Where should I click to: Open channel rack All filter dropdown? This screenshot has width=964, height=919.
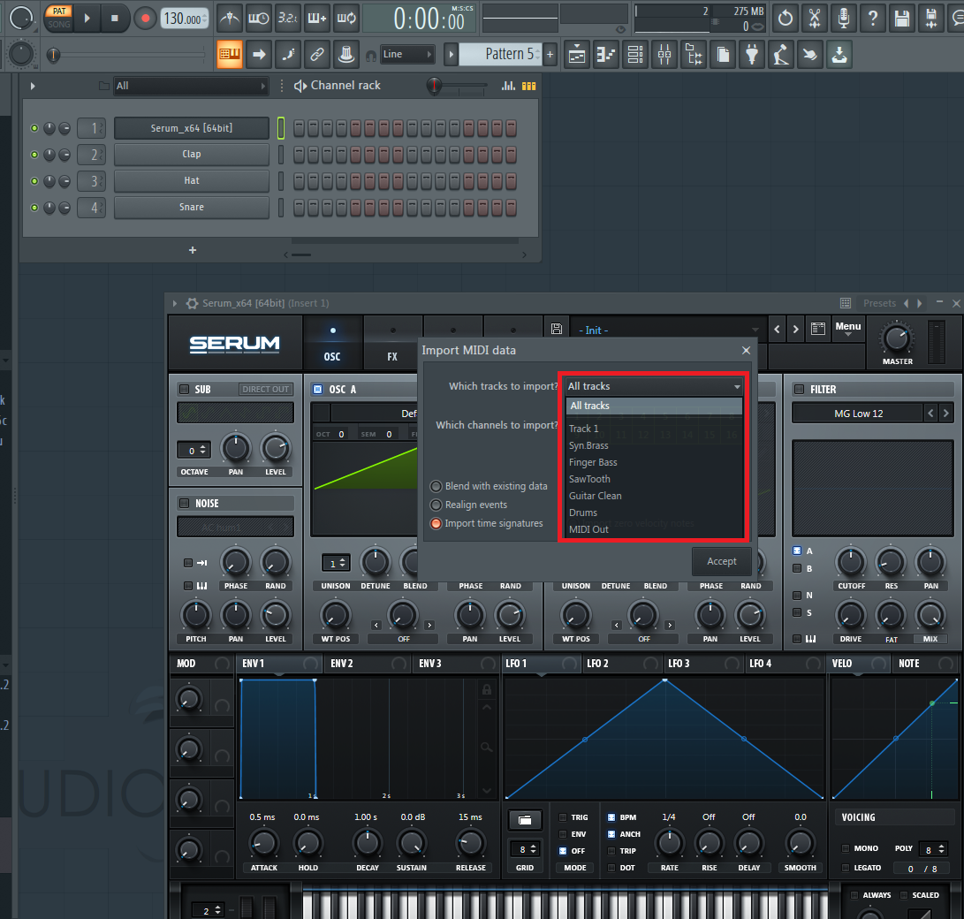(x=191, y=86)
